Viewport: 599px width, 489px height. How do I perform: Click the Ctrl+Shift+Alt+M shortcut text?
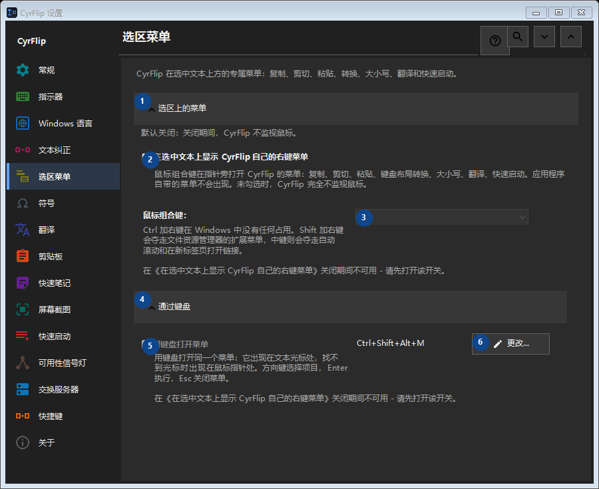(x=391, y=343)
